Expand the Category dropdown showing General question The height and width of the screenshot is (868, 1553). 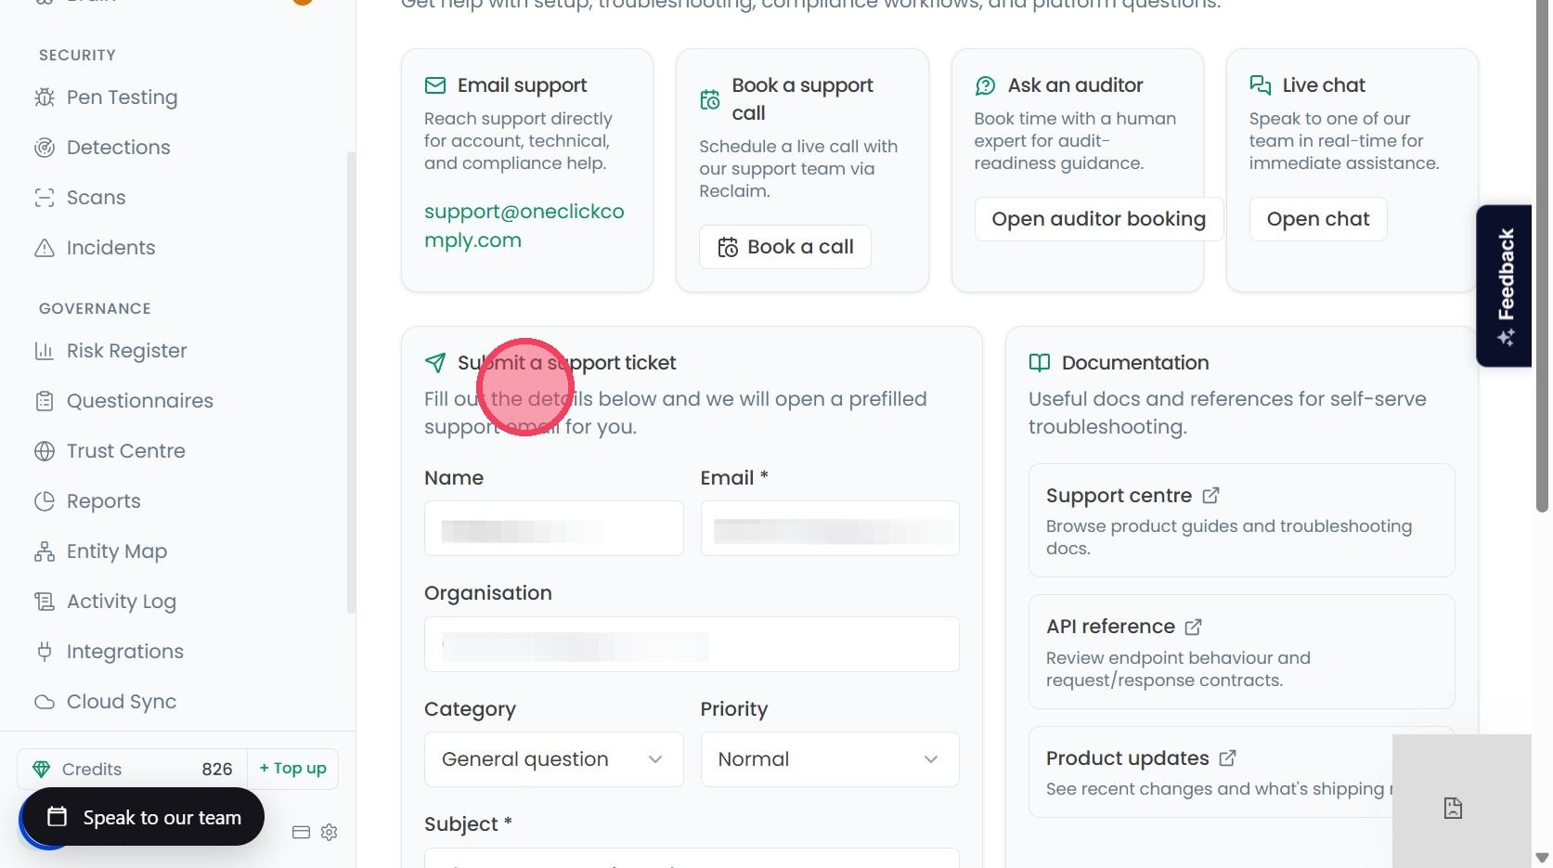point(554,759)
